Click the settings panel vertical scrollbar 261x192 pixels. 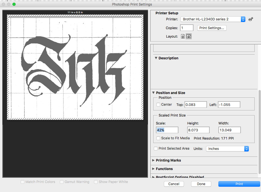(259, 132)
